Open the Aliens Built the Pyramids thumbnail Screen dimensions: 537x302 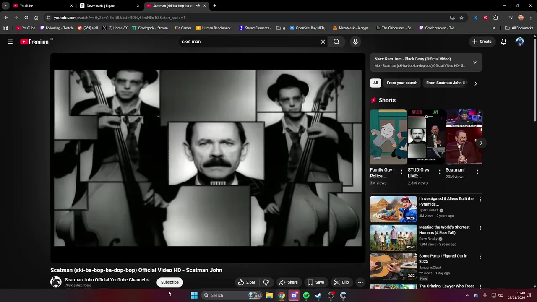pos(394,209)
